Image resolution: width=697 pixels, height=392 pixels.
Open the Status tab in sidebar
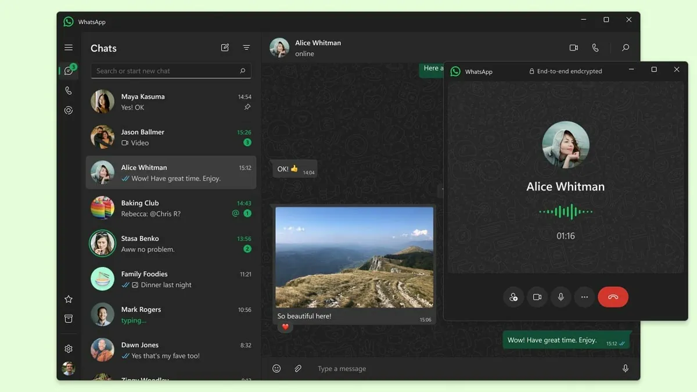pyautogui.click(x=69, y=110)
